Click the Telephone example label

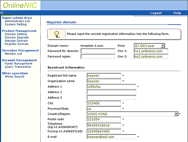click(63, 125)
